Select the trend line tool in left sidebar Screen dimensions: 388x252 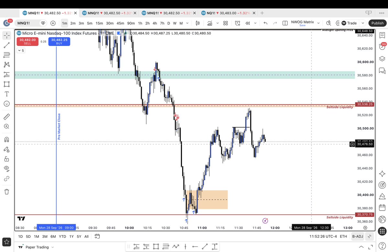(x=7, y=45)
